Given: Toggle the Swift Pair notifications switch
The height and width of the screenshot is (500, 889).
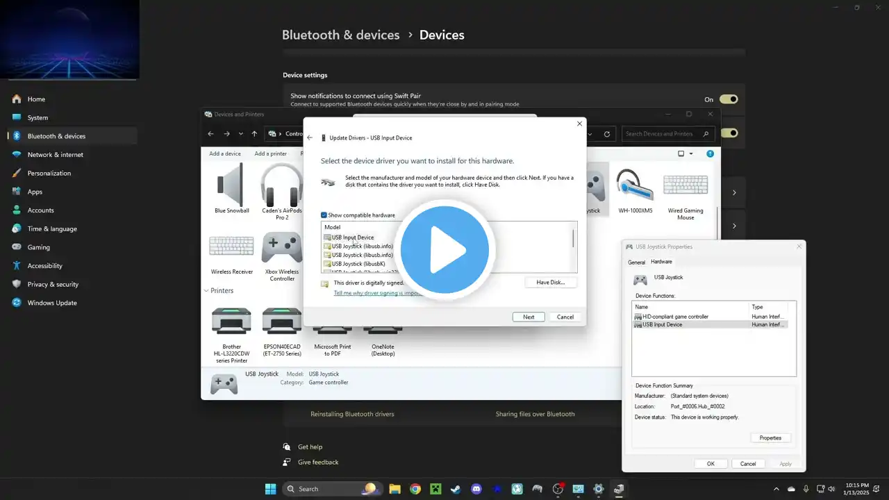Looking at the screenshot, I should [x=728, y=99].
